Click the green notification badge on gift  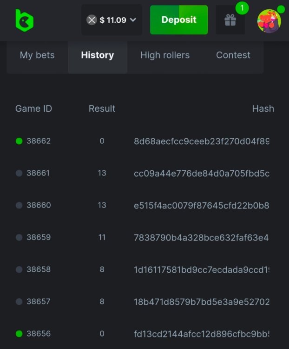pos(242,8)
